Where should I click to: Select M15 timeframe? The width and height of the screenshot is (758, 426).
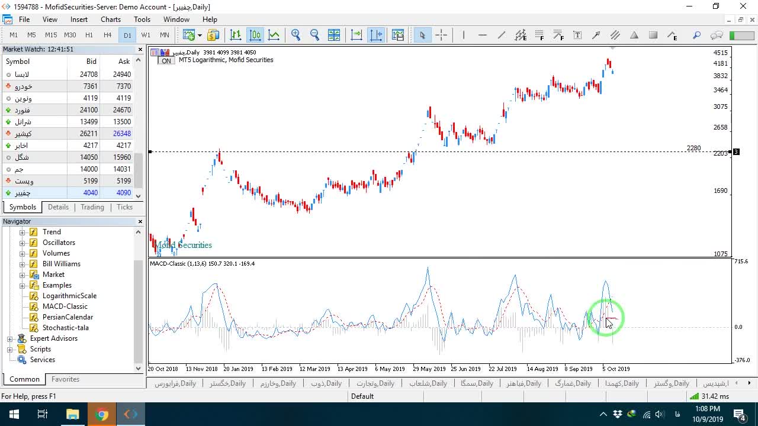51,35
